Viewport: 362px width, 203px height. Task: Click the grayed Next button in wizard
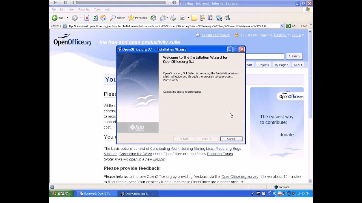click(x=207, y=139)
